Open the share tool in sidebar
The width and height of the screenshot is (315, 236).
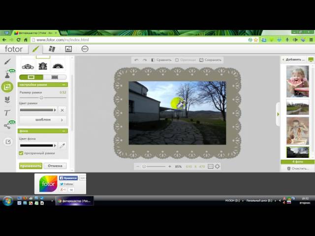click(x=7, y=126)
